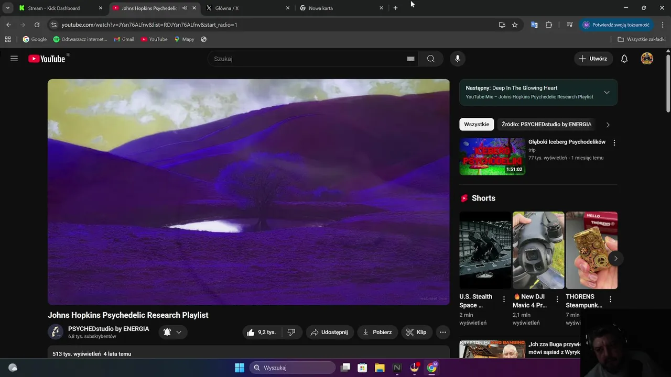Select the Źródło: PSYCHEDstudio by ENERGIA chip
Viewport: 671px width, 377px height.
point(546,125)
